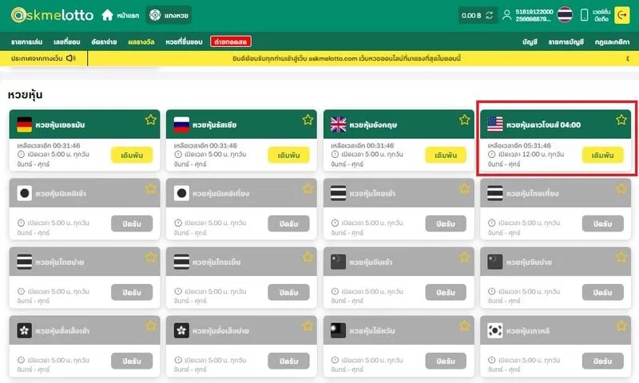The height and width of the screenshot is (383, 639).
Task: Select the red ถ่ายทอดสด live tab
Action: (x=230, y=41)
